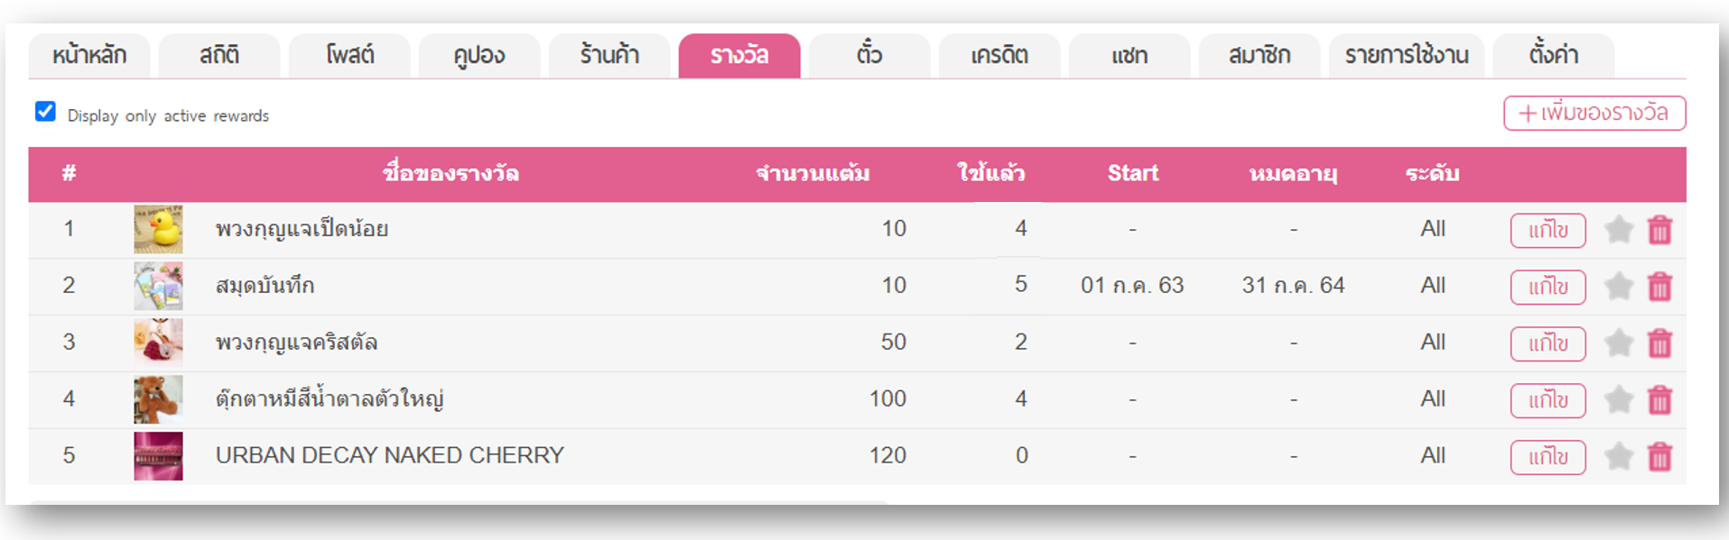Click the เพิ่มของรางวัล add reward button
Viewport: 1729px width, 540px height.
[1594, 114]
